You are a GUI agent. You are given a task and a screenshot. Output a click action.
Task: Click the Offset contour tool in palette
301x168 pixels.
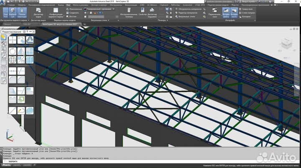30,40
